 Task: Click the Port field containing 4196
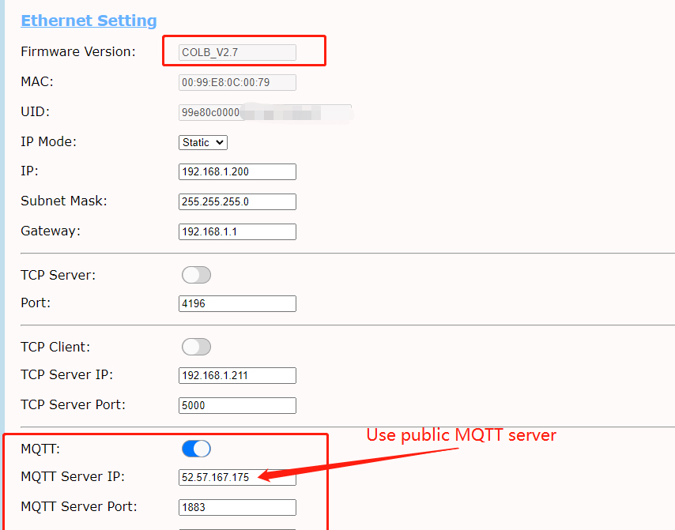[237, 303]
